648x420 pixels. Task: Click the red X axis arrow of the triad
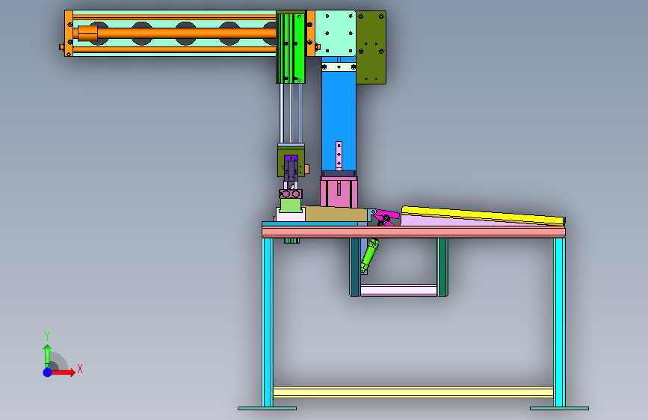point(64,372)
